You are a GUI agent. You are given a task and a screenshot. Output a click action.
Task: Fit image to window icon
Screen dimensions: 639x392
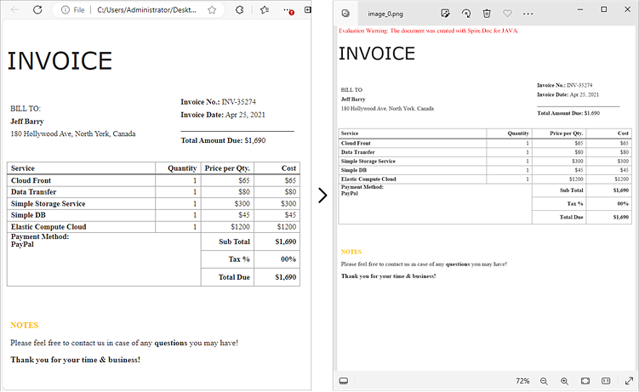pos(585,381)
